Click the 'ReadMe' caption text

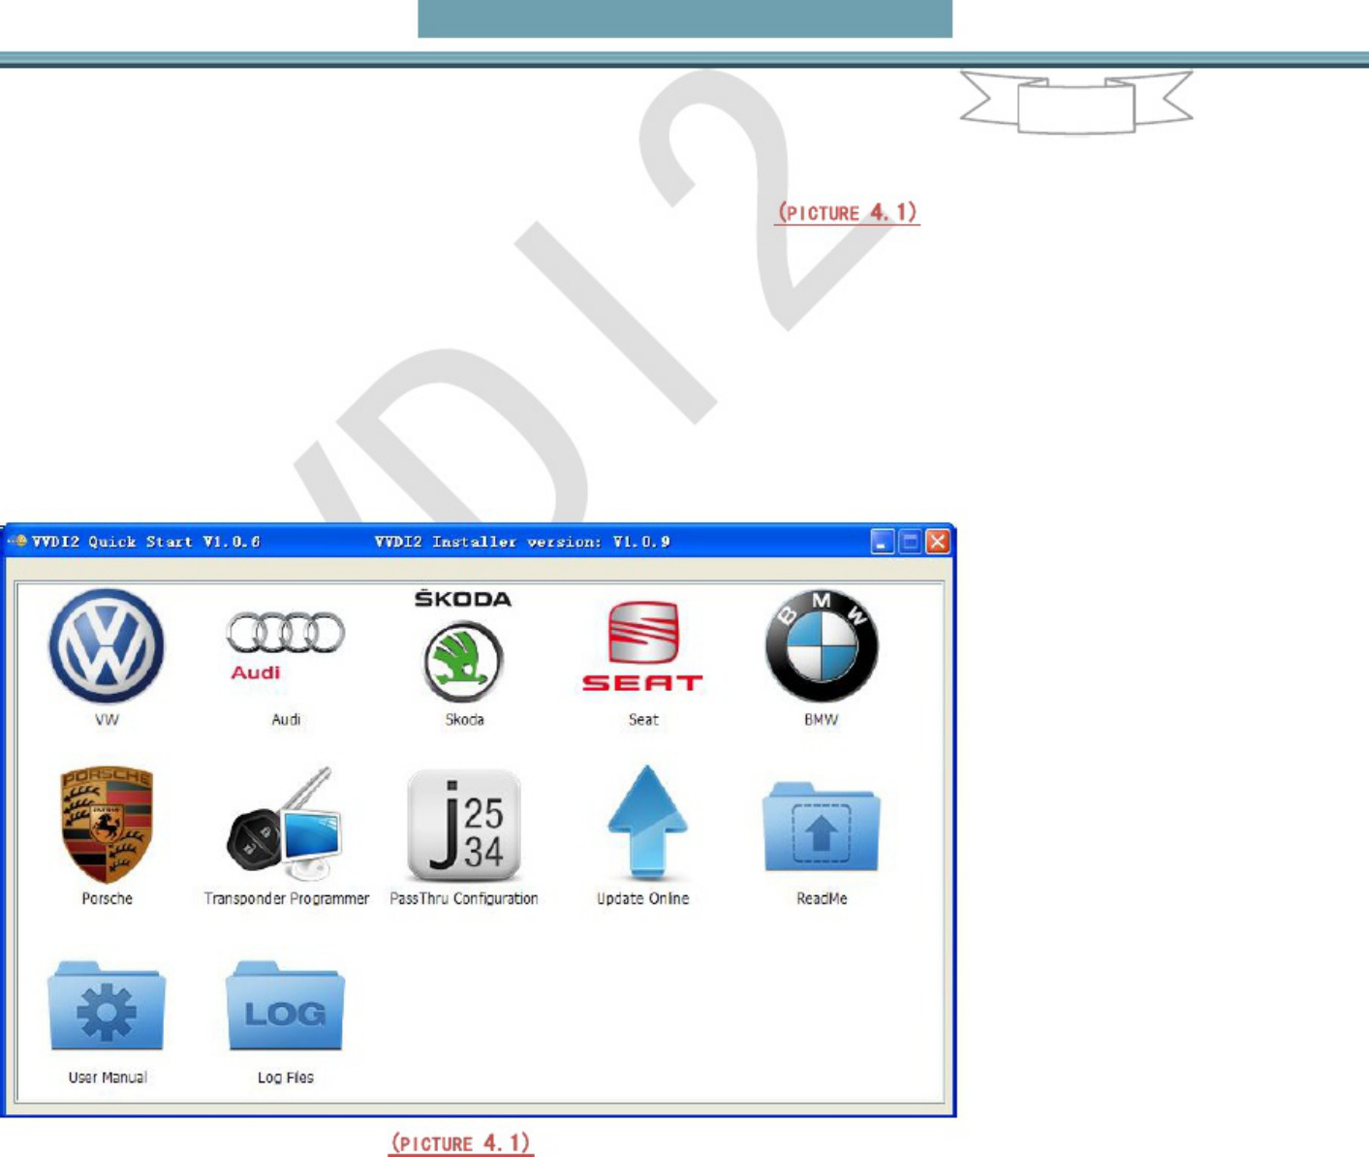tap(822, 898)
